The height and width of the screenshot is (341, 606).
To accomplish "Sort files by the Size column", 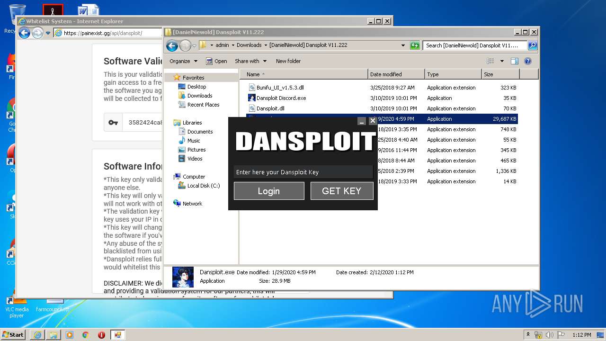I will (500, 74).
